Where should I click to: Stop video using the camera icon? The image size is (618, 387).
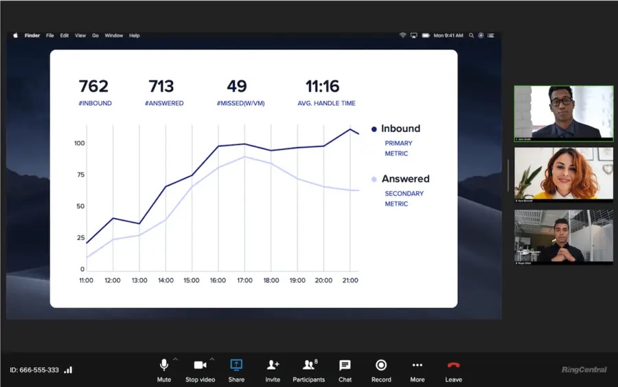200,365
